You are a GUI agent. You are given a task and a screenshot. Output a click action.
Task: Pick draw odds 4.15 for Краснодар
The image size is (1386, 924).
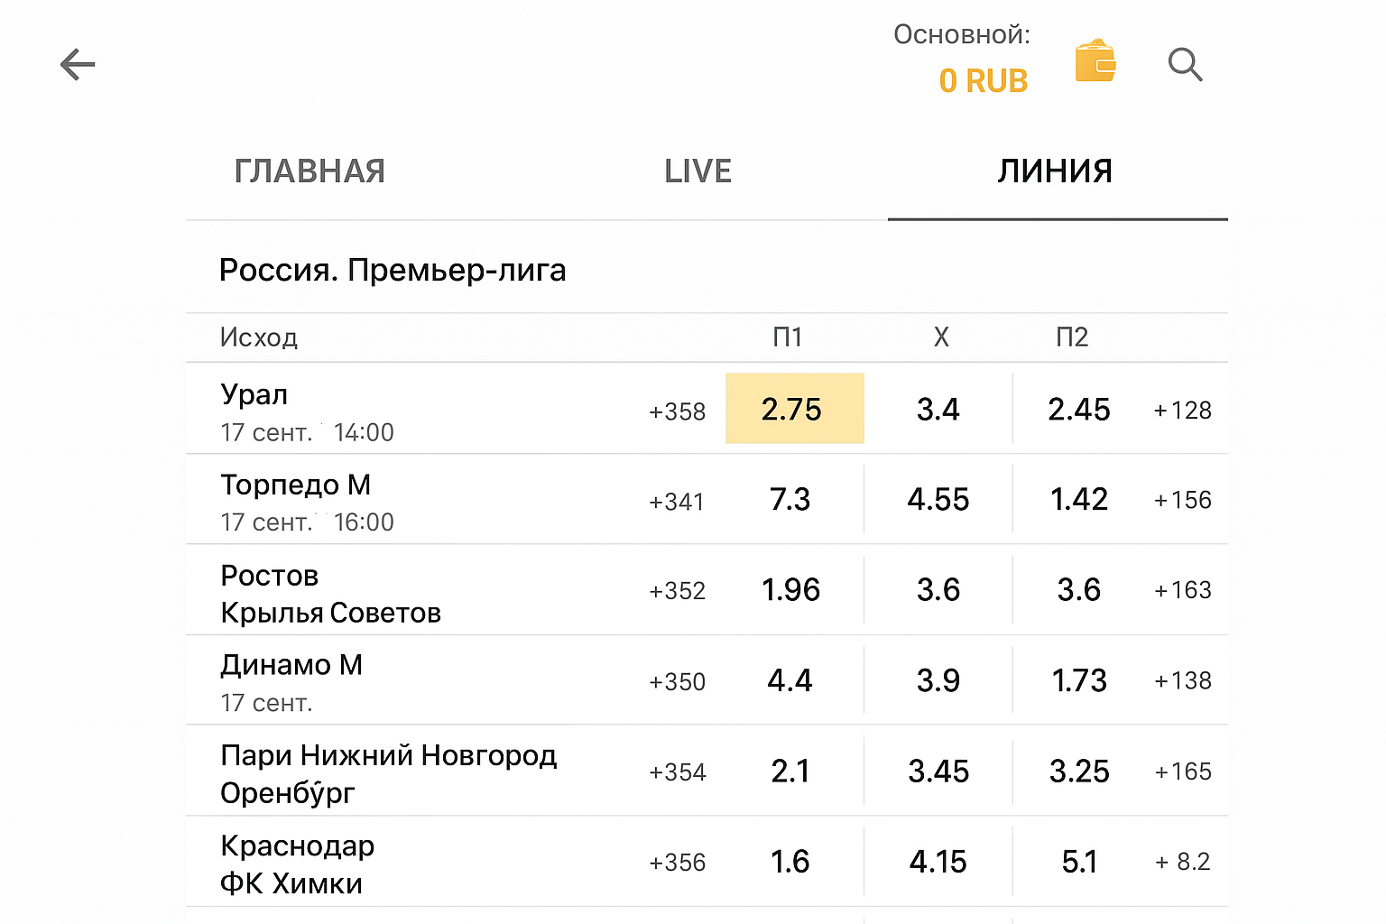(938, 862)
